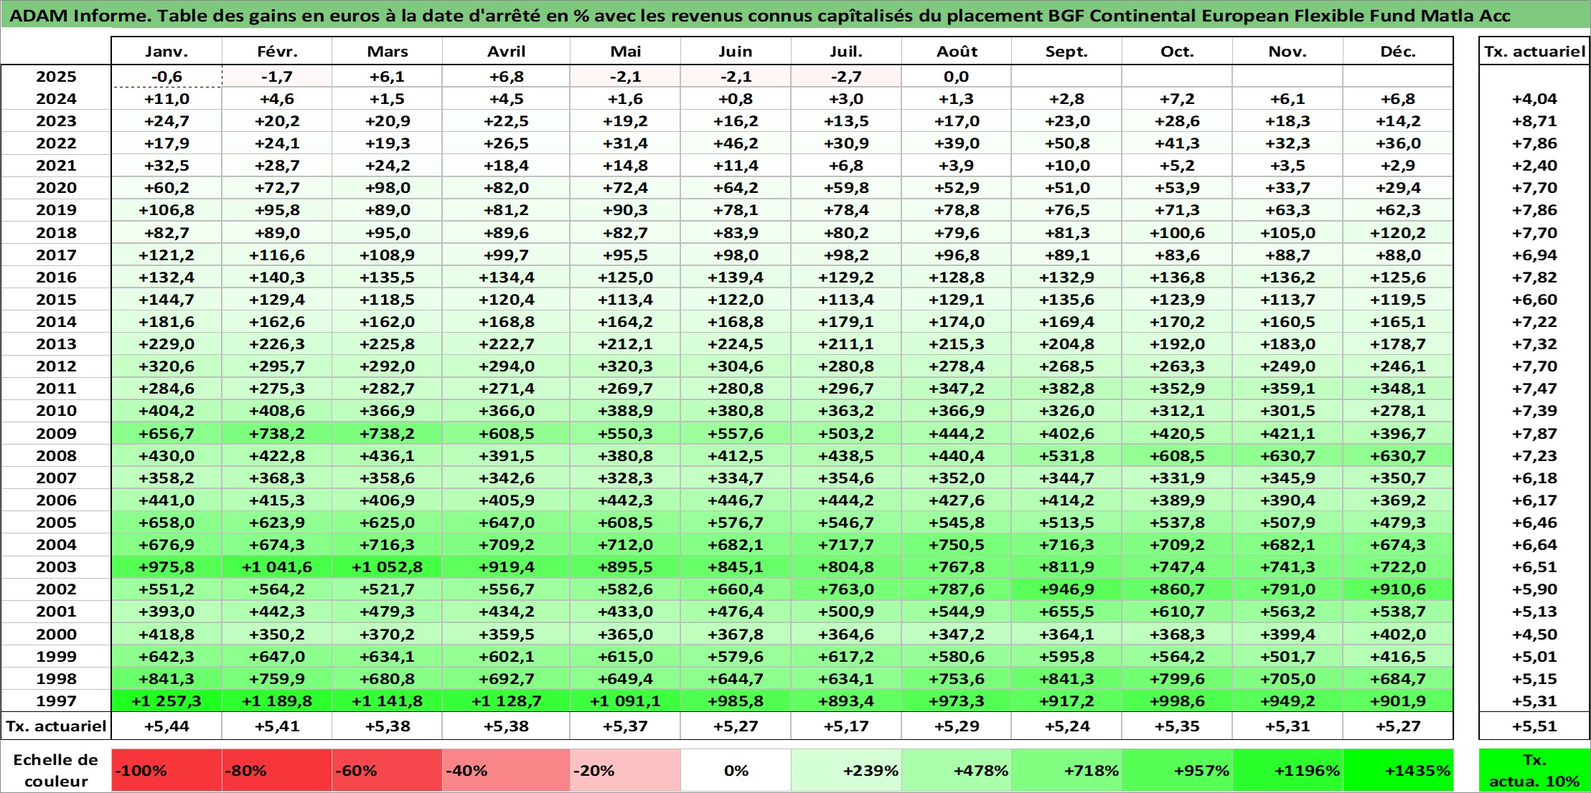This screenshot has width=1591, height=793.
Task: Click the '+2,40' actuarial rate for 2021
Action: (1534, 166)
